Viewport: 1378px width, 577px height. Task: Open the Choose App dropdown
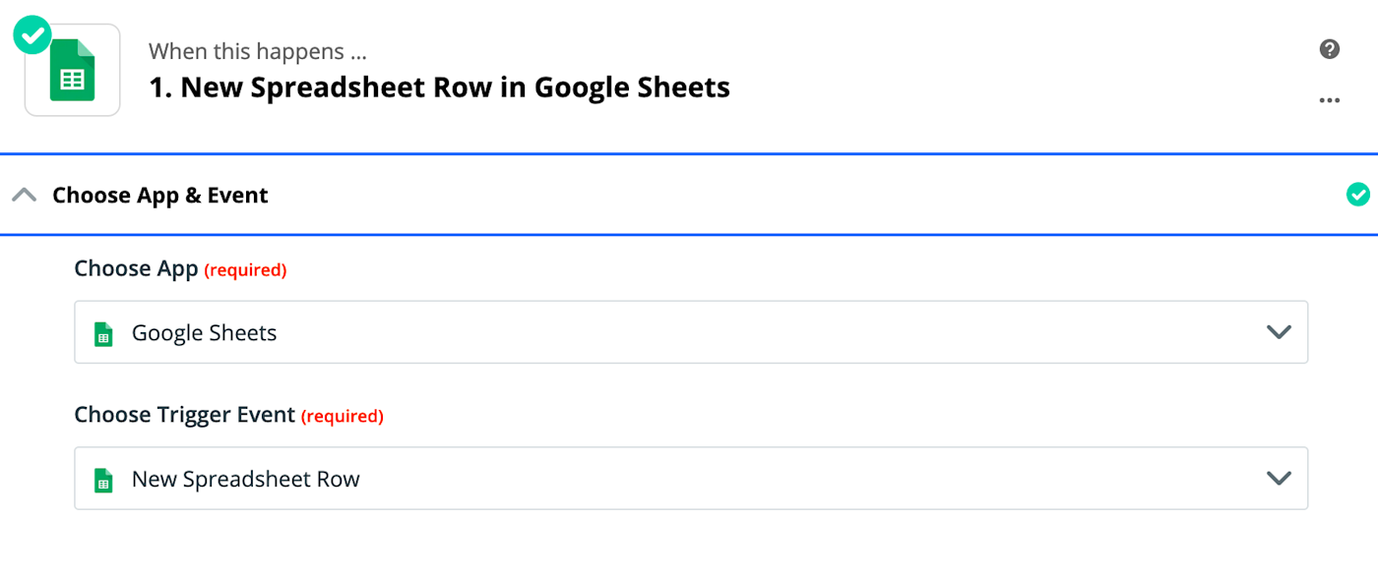point(689,332)
